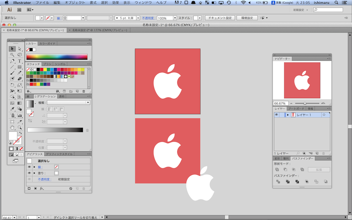Screen dimensions: 352x220
Task: Open Add New Effect fx menu
Action: pyautogui.click(x=42, y=188)
